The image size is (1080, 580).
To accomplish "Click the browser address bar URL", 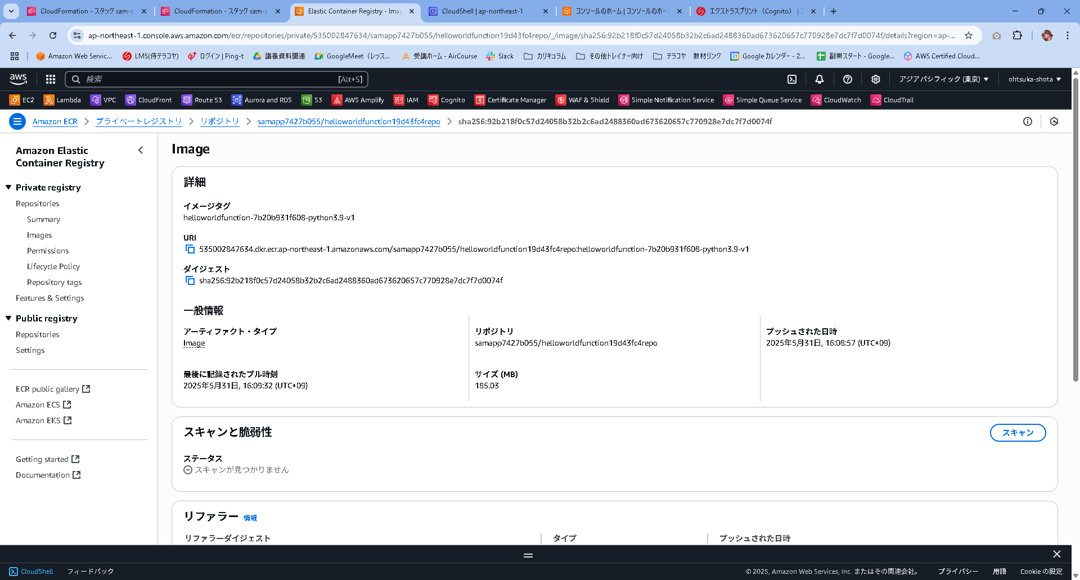I will 521,35.
